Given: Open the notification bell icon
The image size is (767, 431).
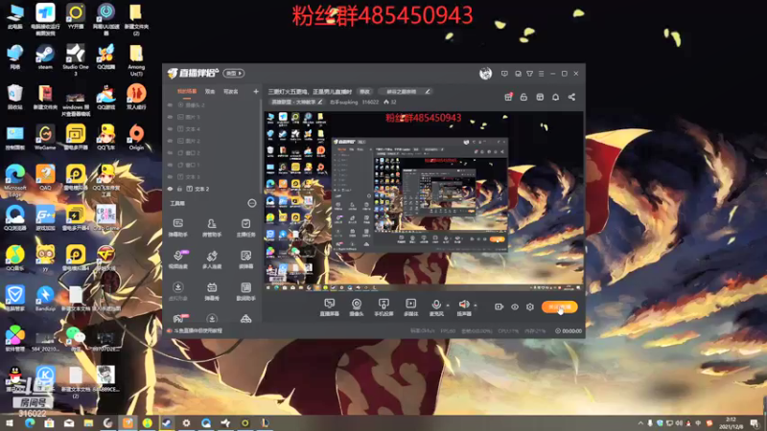Looking at the screenshot, I should (556, 97).
